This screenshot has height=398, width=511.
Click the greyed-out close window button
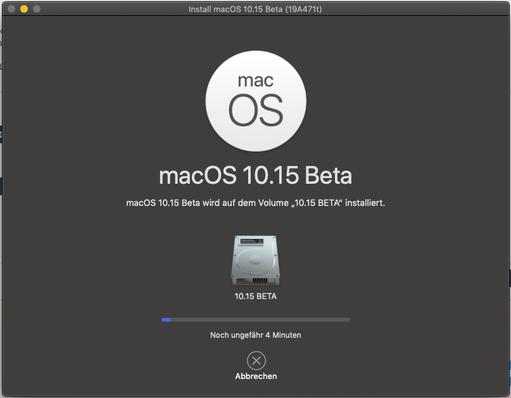coord(11,9)
